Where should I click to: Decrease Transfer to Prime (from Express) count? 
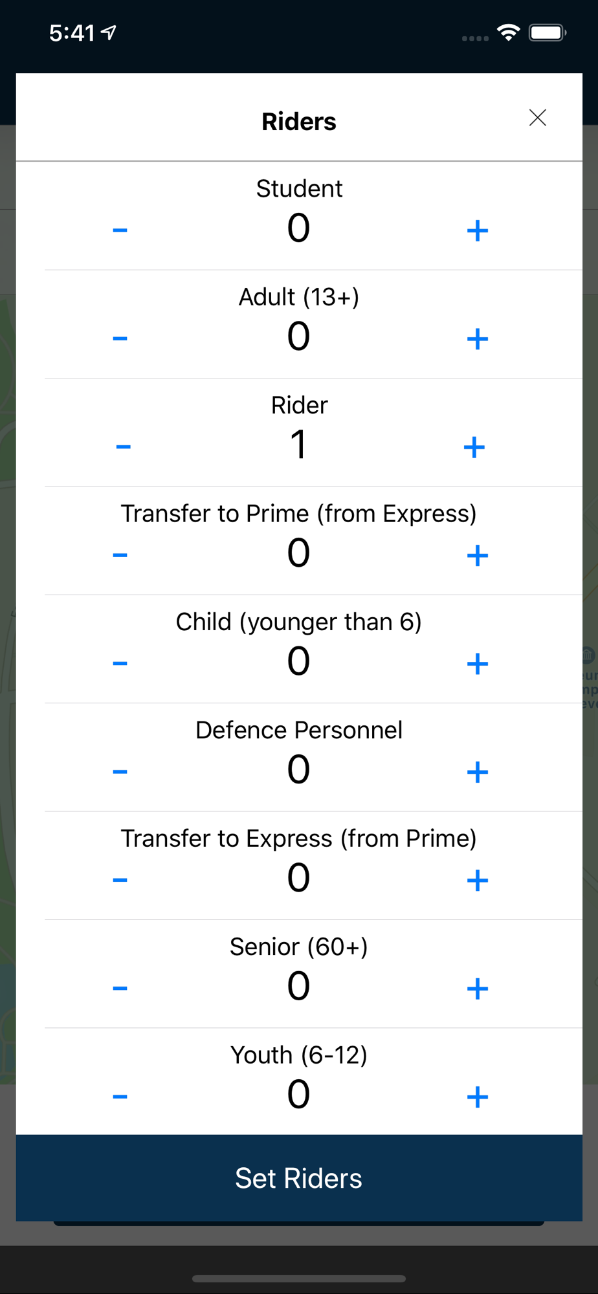click(120, 555)
